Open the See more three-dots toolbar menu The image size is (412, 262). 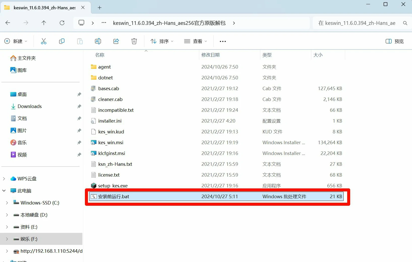[223, 41]
